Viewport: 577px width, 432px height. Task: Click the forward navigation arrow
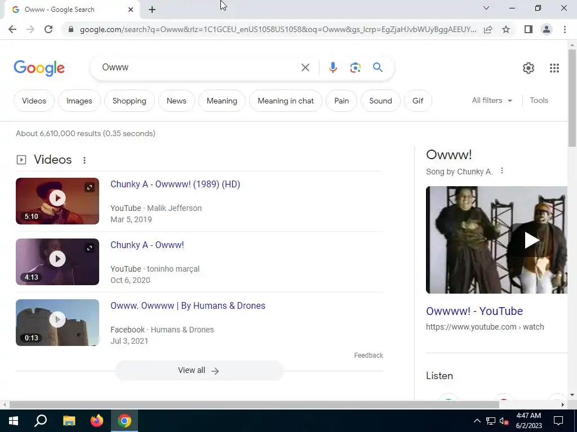pyautogui.click(x=30, y=29)
